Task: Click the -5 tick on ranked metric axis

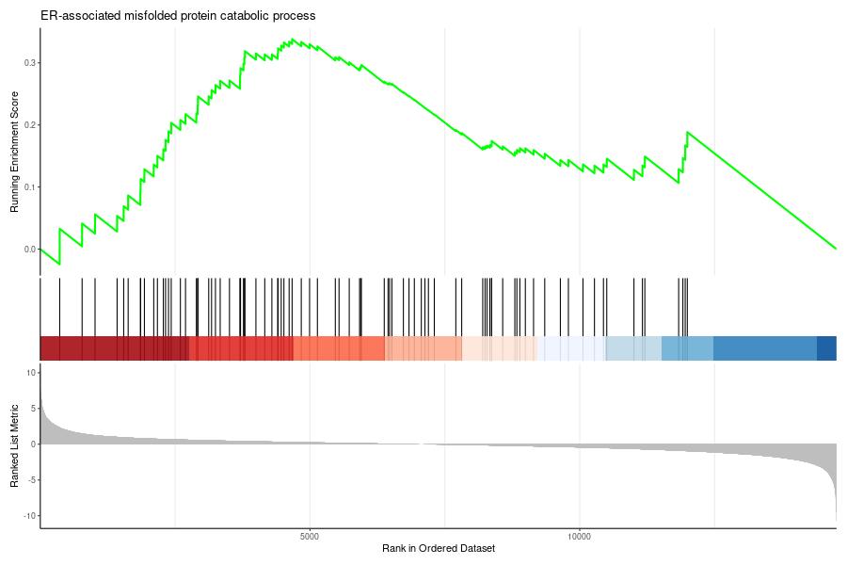Action: point(31,479)
